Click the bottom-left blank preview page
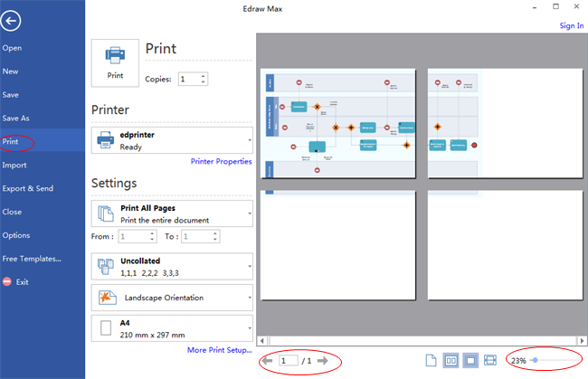 (338, 245)
